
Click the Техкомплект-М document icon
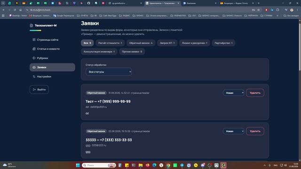pos(32,25)
